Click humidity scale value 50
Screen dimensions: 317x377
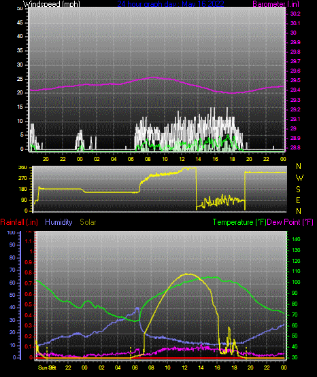12,295
